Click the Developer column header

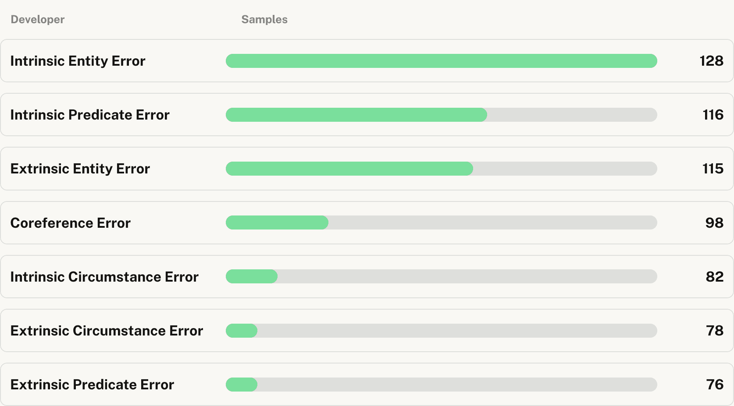click(x=38, y=19)
